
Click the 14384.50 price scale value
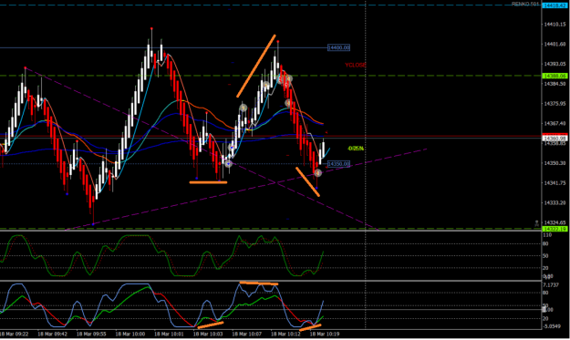click(x=554, y=84)
